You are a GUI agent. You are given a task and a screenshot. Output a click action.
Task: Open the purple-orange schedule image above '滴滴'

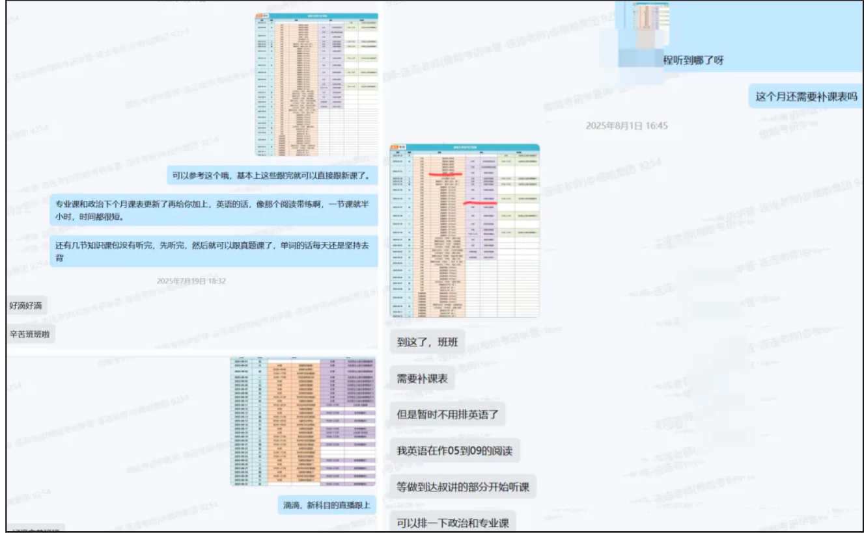[303, 421]
